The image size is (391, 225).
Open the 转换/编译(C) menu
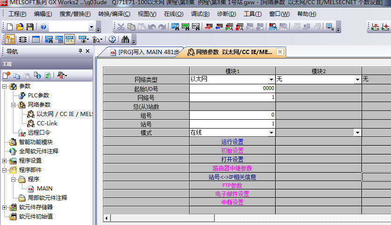(x=114, y=14)
